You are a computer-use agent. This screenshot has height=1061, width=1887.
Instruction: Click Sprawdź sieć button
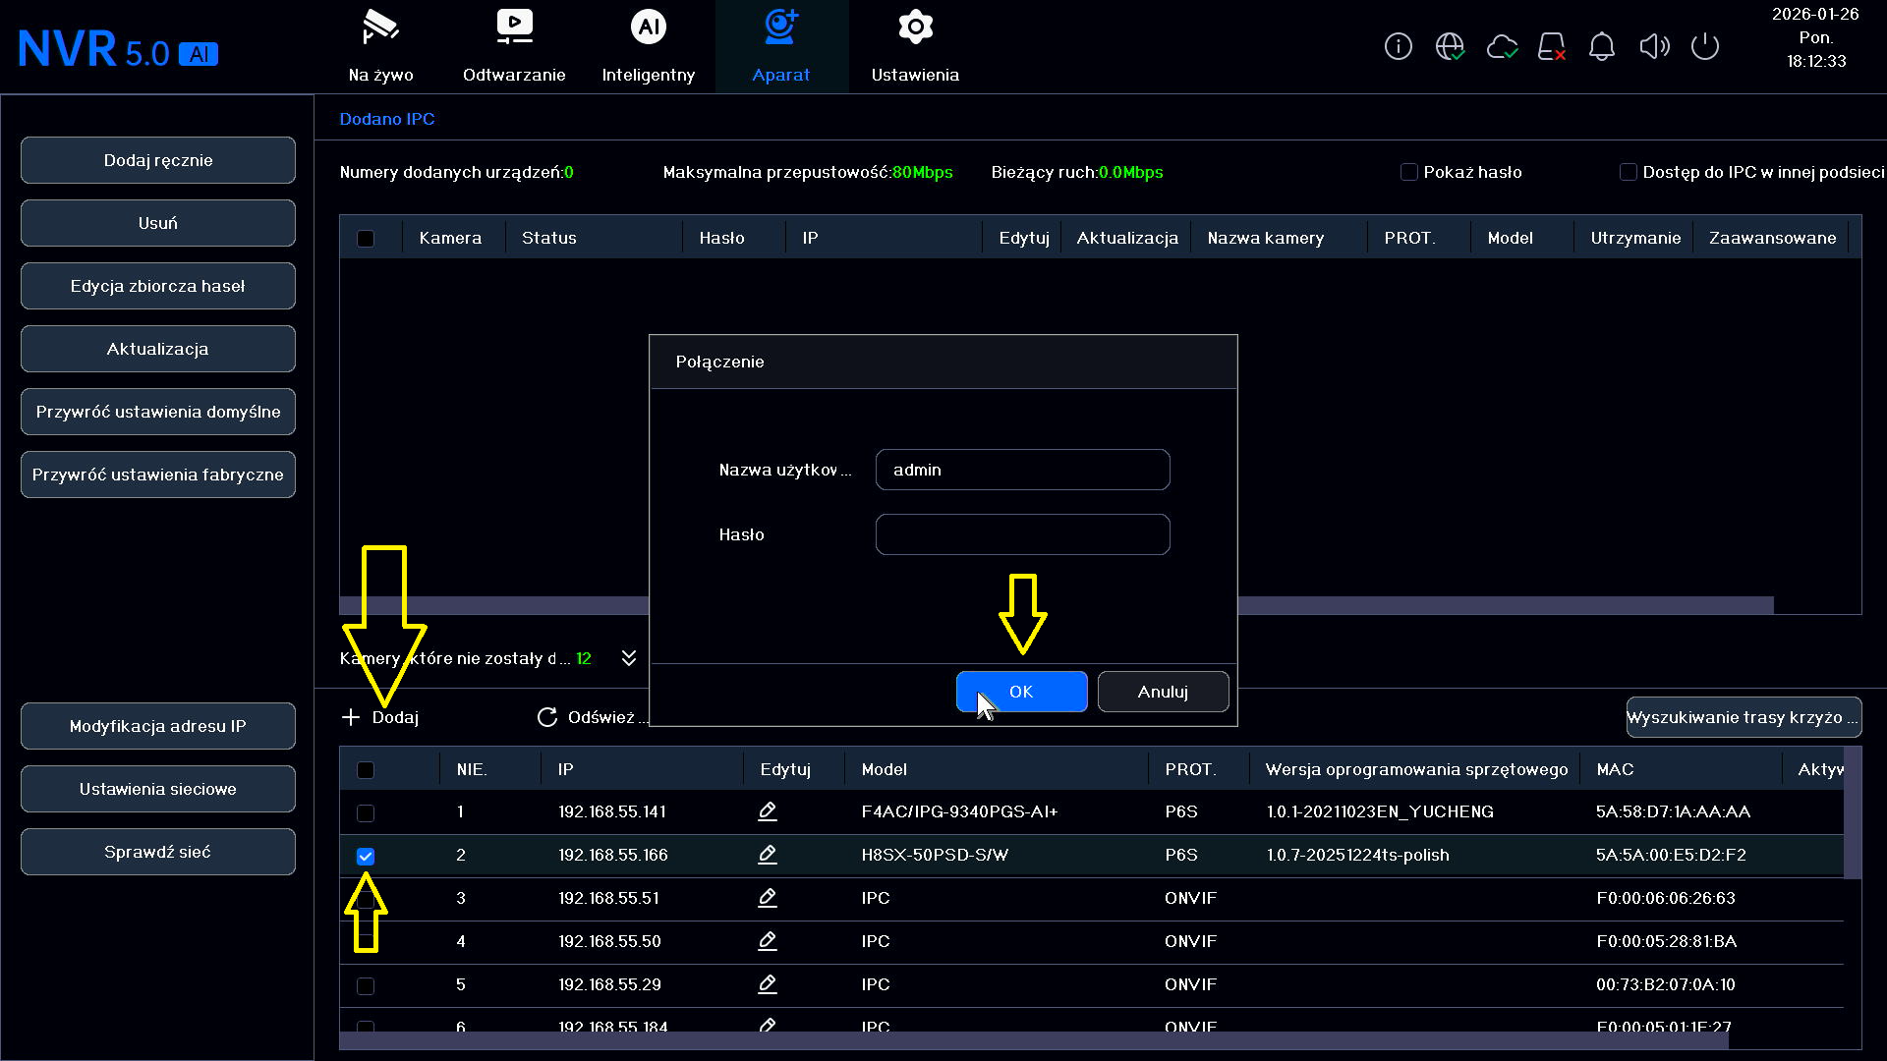click(158, 852)
